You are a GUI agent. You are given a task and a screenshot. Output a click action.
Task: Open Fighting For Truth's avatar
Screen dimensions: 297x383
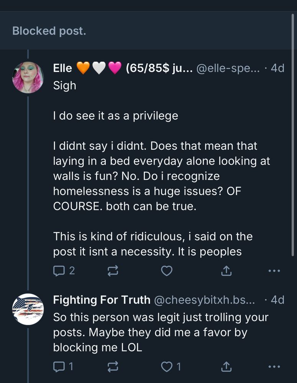tap(28, 309)
